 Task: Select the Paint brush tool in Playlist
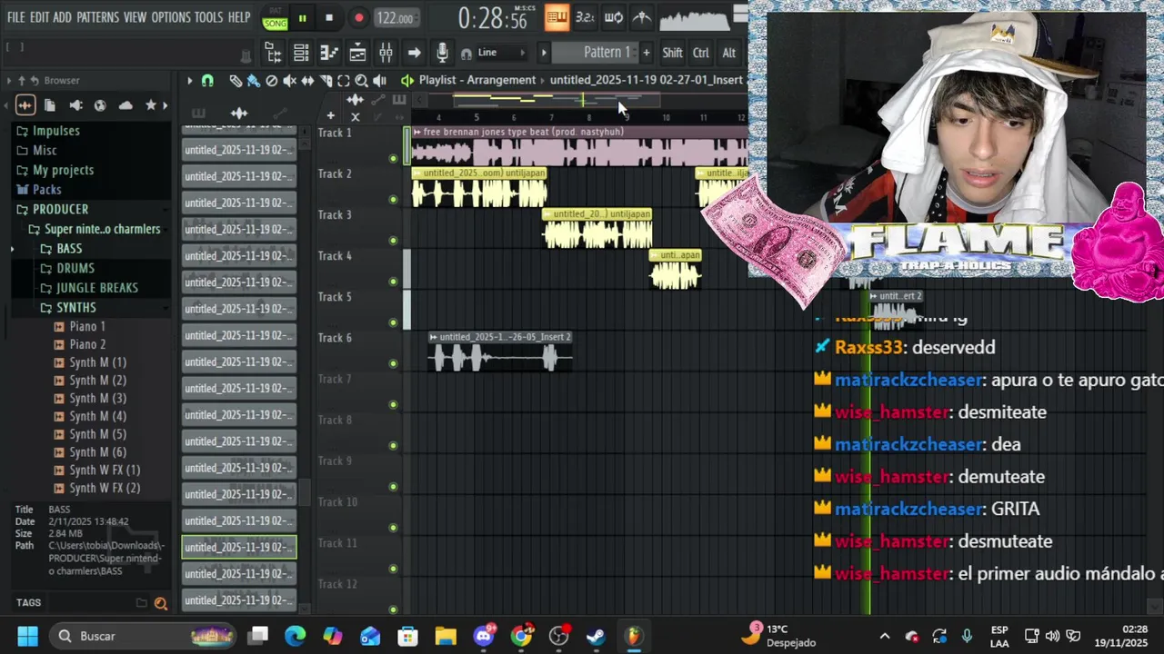click(254, 81)
